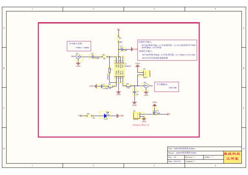This screenshot has height=175, width=248.
Task: Select capacitor C4 symbol
Action: [134, 92]
